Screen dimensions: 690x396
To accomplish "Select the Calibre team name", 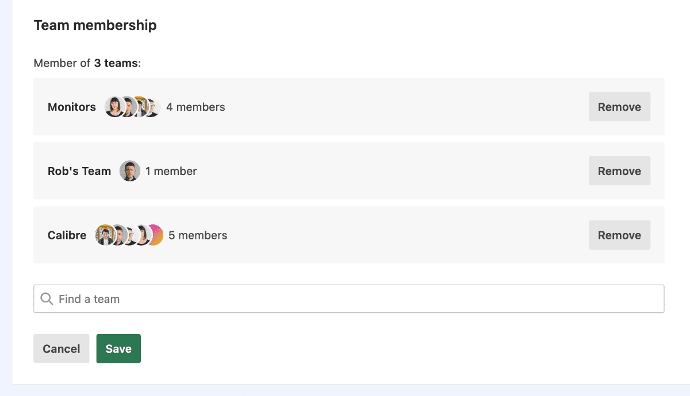I will click(67, 235).
